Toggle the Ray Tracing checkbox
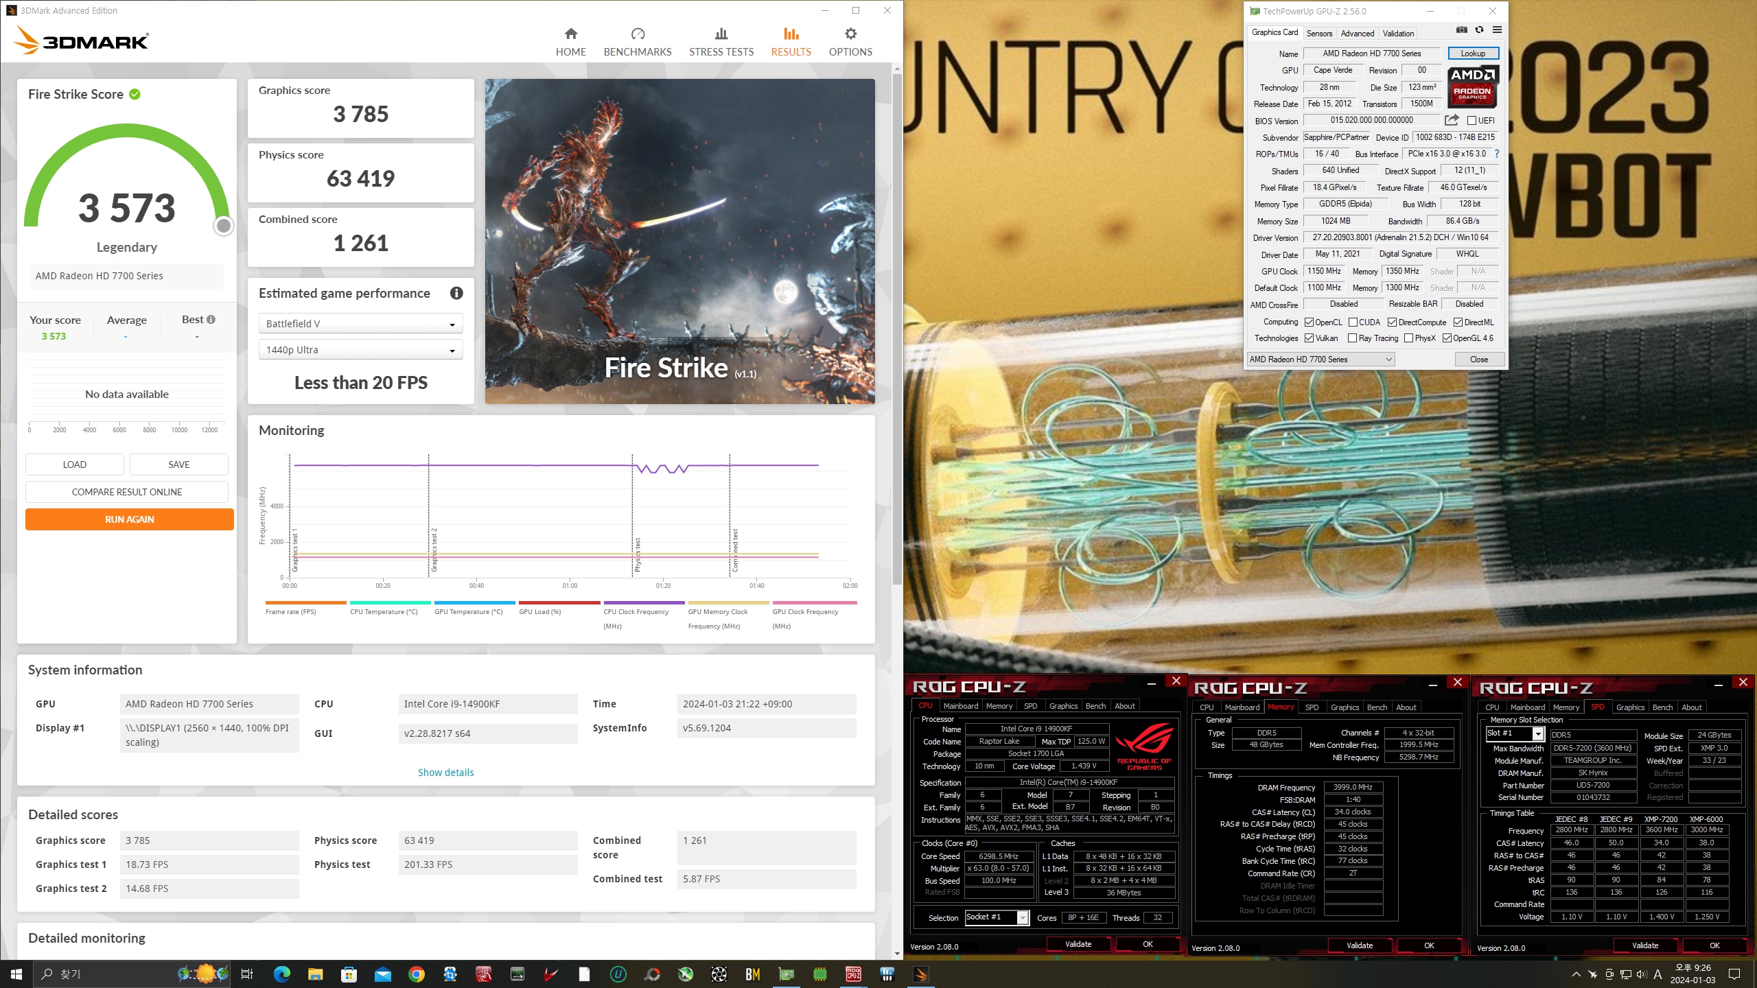This screenshot has width=1757, height=988. coord(1352,338)
